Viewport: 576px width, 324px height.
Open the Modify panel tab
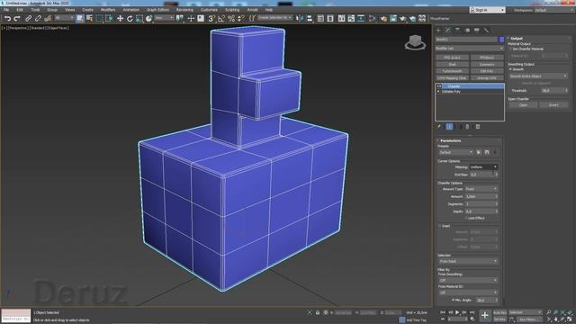tap(448, 30)
